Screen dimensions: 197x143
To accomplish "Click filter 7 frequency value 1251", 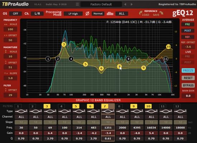I will [108, 128].
